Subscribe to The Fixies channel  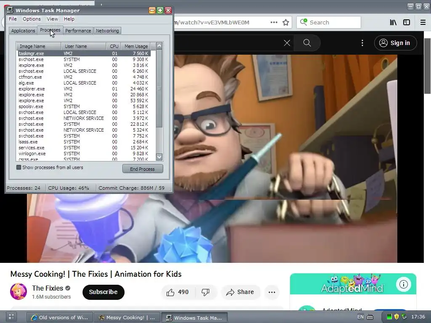[x=104, y=292]
